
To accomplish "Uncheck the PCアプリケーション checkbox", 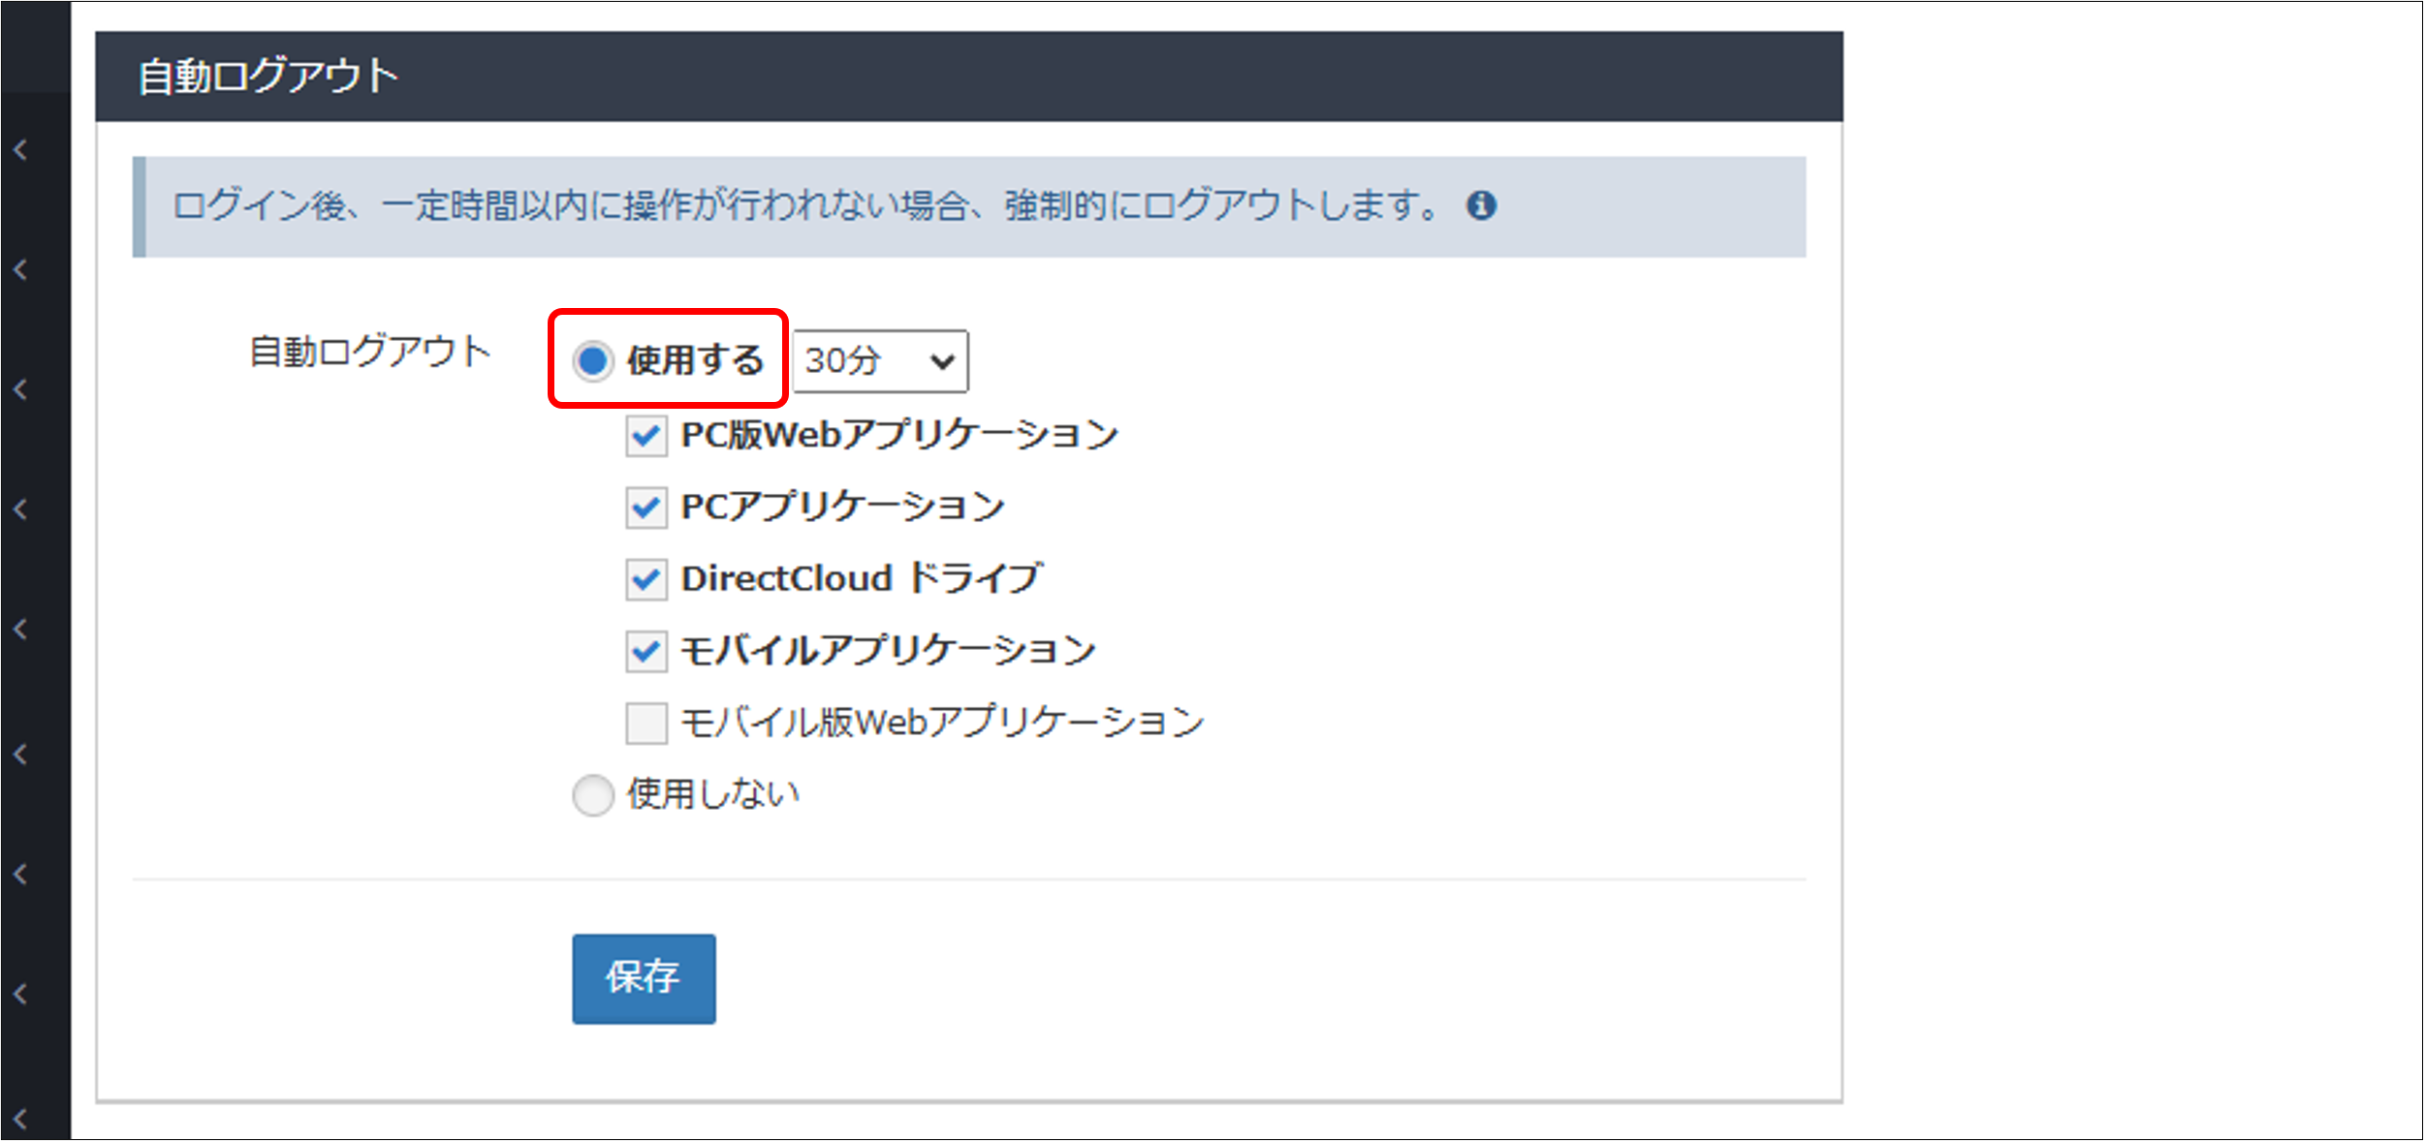I will pos(645,508).
